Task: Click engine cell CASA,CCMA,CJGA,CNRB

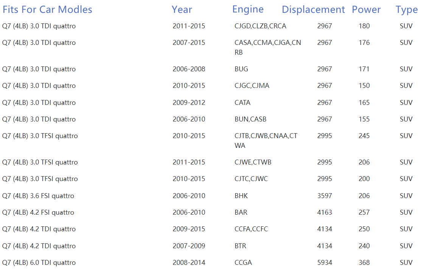Action: pyautogui.click(x=268, y=48)
